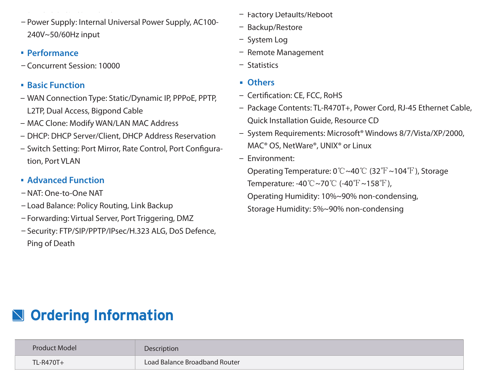
Task: Click the Remote Management list item
Action: [x=285, y=52]
